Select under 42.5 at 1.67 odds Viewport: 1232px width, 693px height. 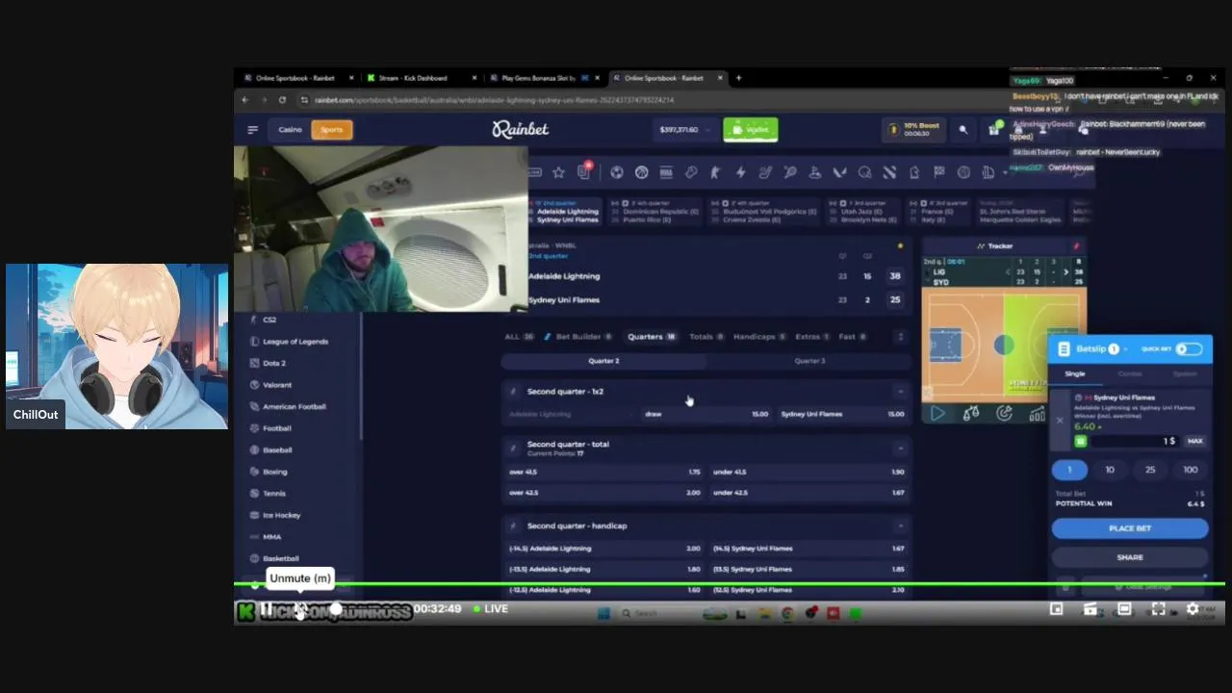(808, 493)
